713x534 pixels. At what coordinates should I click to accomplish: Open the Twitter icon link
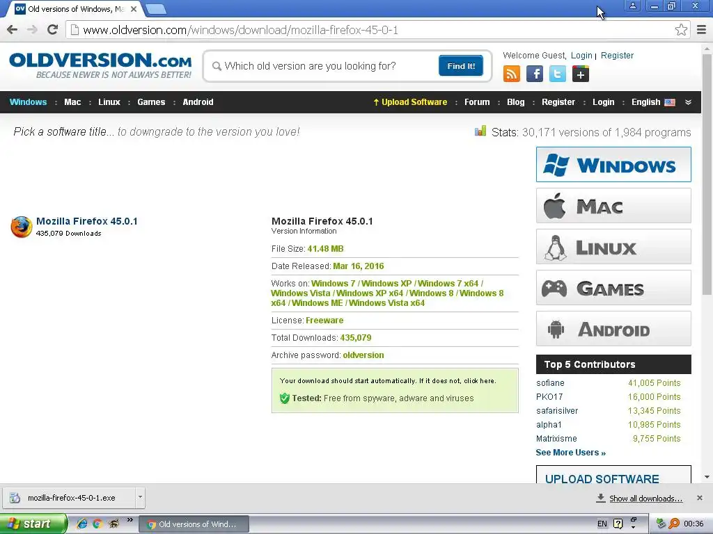pos(558,74)
